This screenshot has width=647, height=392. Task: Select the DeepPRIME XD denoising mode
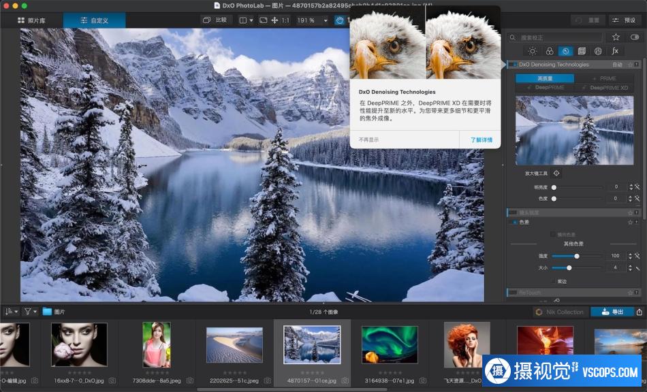point(604,88)
